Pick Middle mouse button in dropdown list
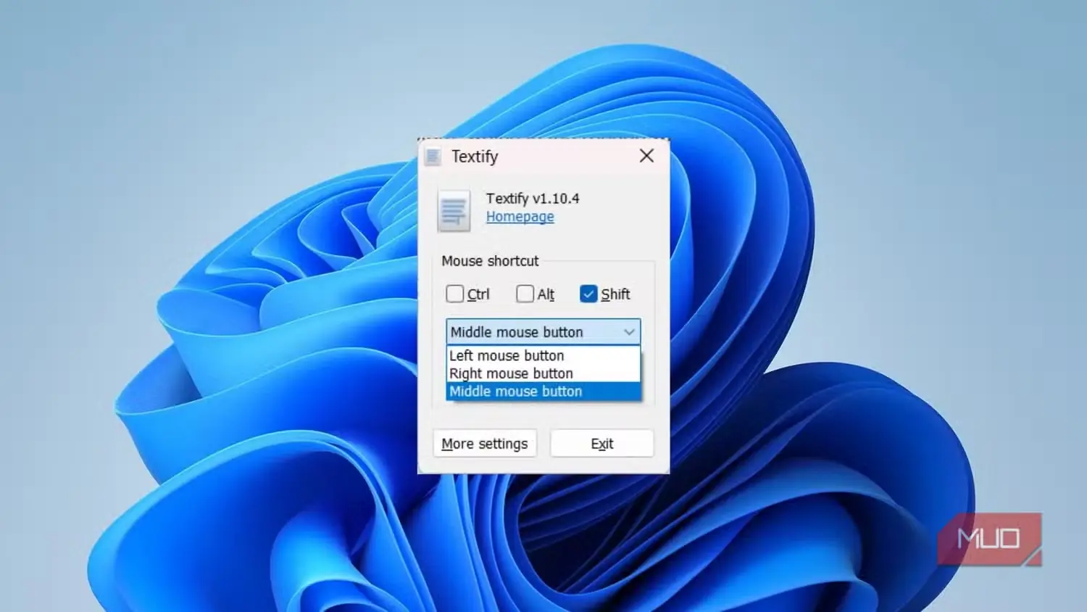 543,392
